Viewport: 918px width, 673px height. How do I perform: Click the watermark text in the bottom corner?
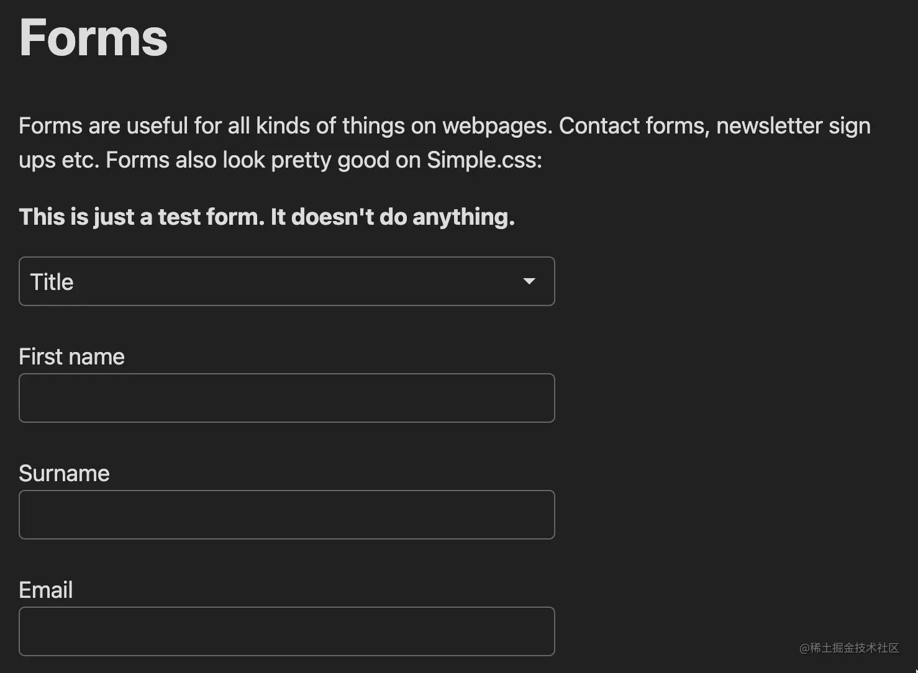(x=849, y=648)
